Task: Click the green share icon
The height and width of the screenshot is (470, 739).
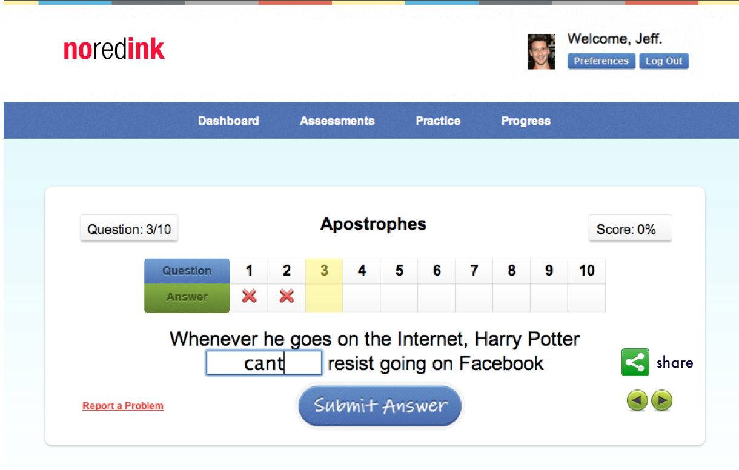Action: (635, 362)
